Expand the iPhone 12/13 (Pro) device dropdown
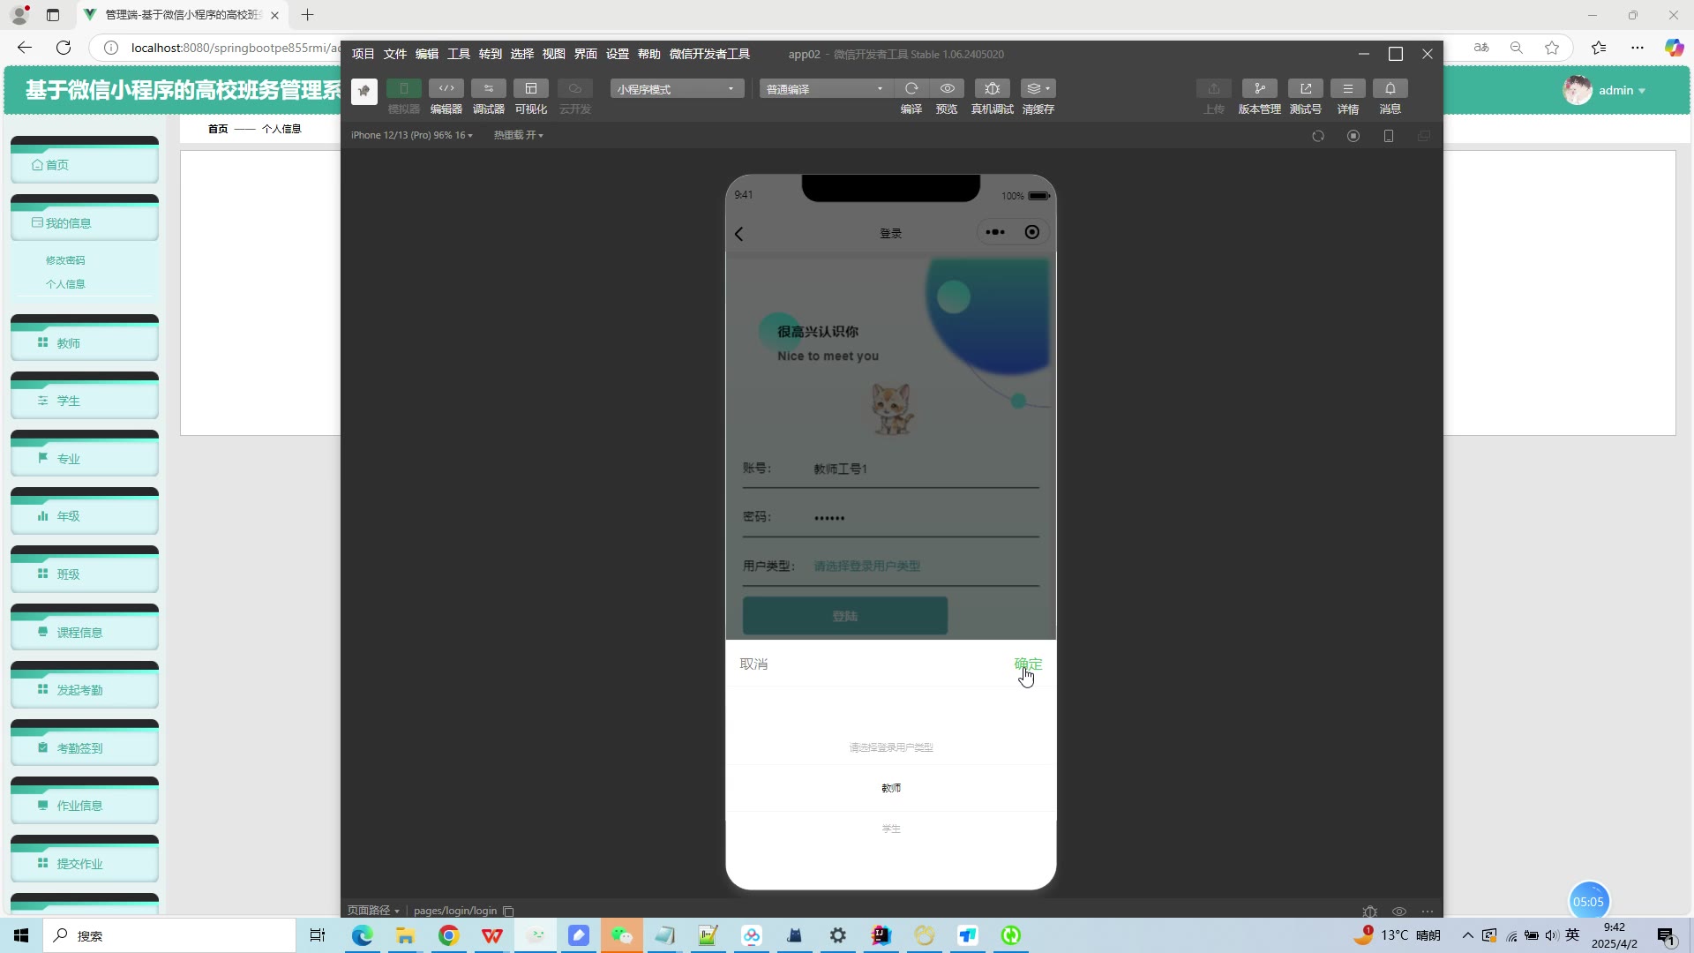Viewport: 1694px width, 953px height. click(x=411, y=135)
